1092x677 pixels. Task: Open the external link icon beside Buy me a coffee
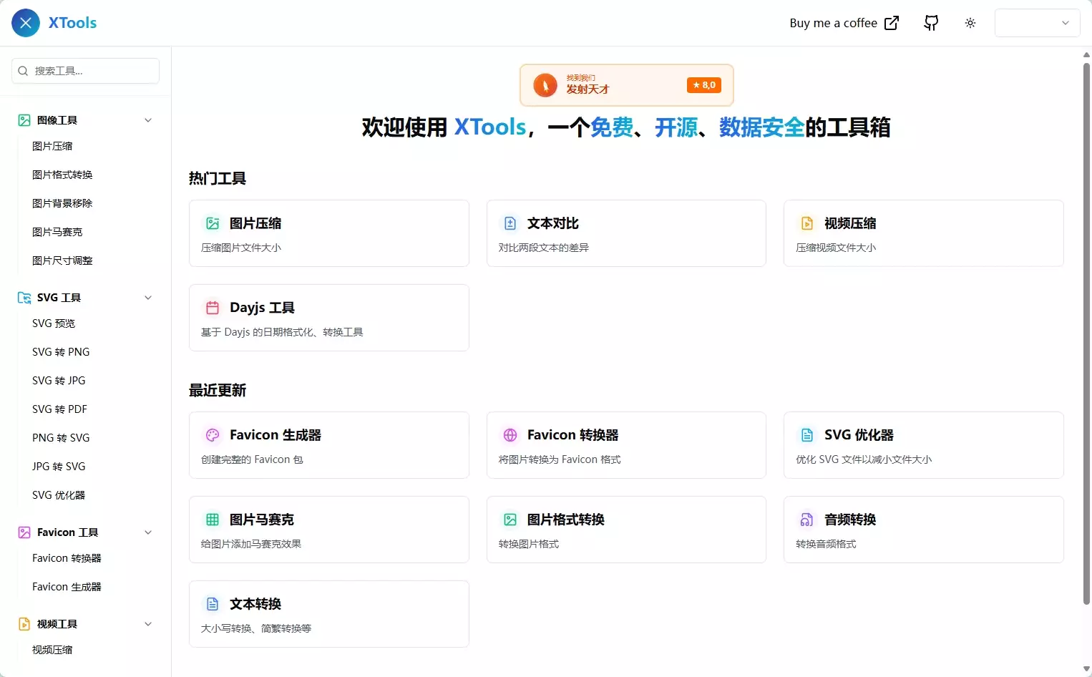[892, 23]
